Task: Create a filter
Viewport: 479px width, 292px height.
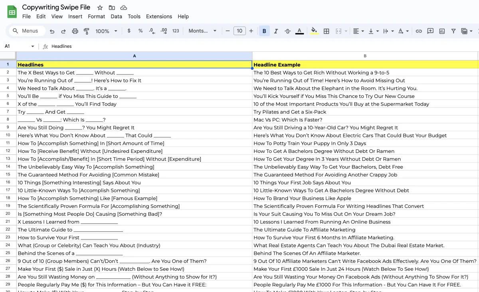Action: [453, 31]
